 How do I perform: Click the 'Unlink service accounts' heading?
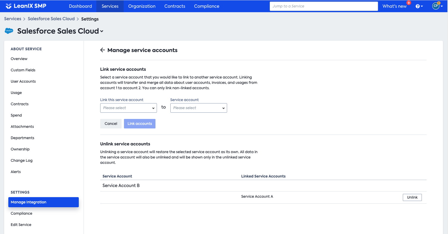click(125, 144)
